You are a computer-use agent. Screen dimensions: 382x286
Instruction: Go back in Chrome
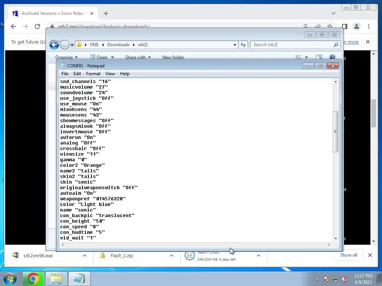point(13,26)
